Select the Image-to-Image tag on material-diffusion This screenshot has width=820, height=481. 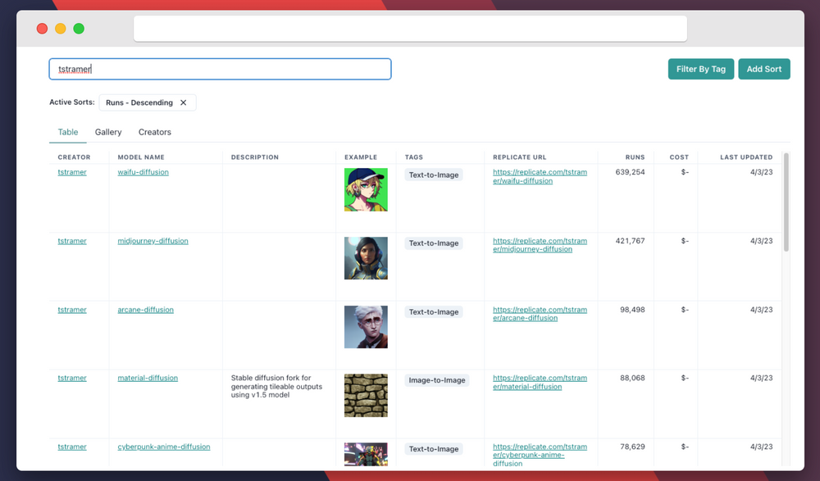pyautogui.click(x=437, y=380)
